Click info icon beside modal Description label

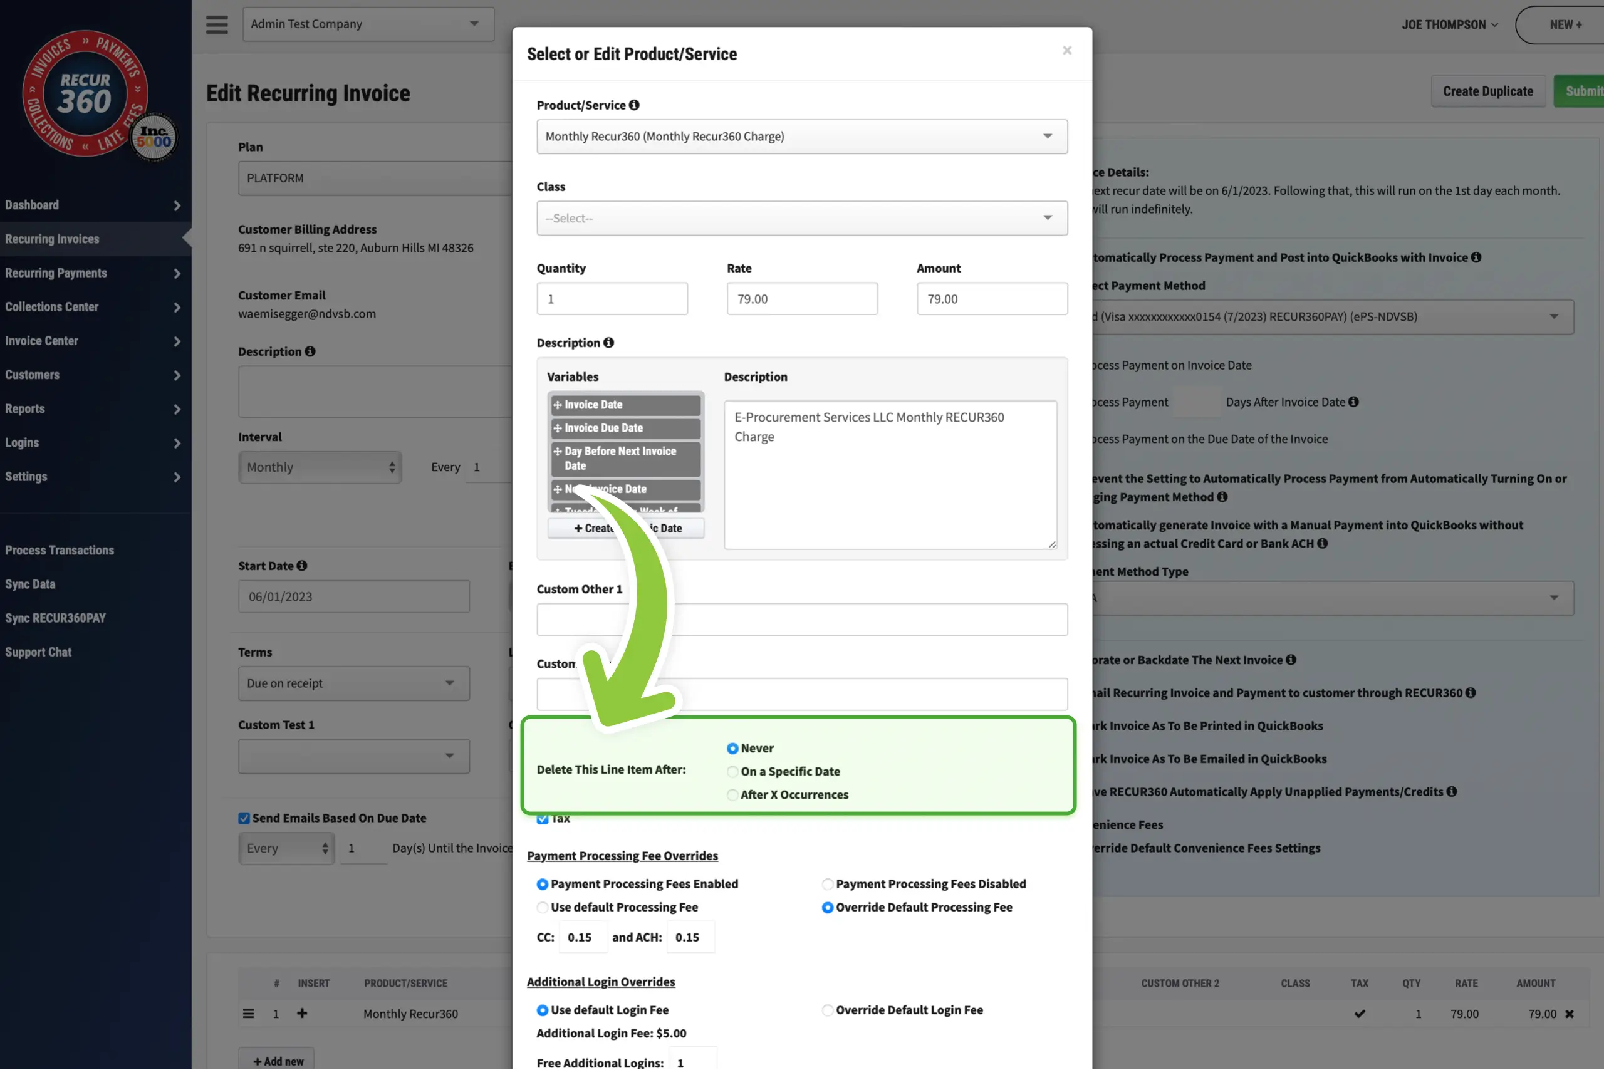point(608,343)
